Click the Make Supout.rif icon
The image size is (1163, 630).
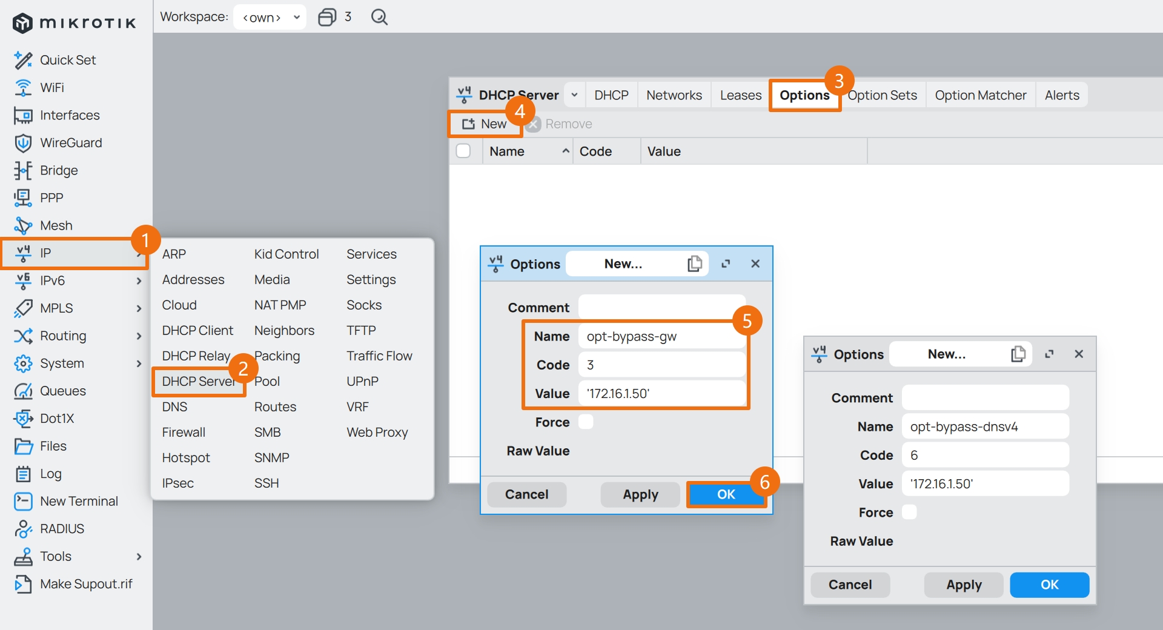pyautogui.click(x=23, y=584)
